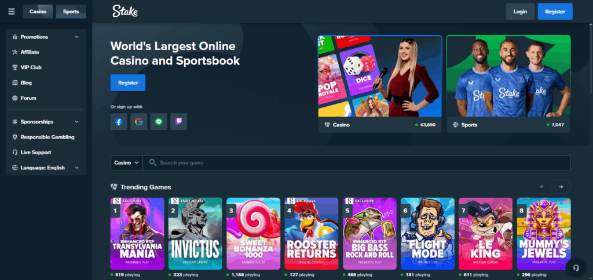Click the '611 playing' text

pos(476,275)
